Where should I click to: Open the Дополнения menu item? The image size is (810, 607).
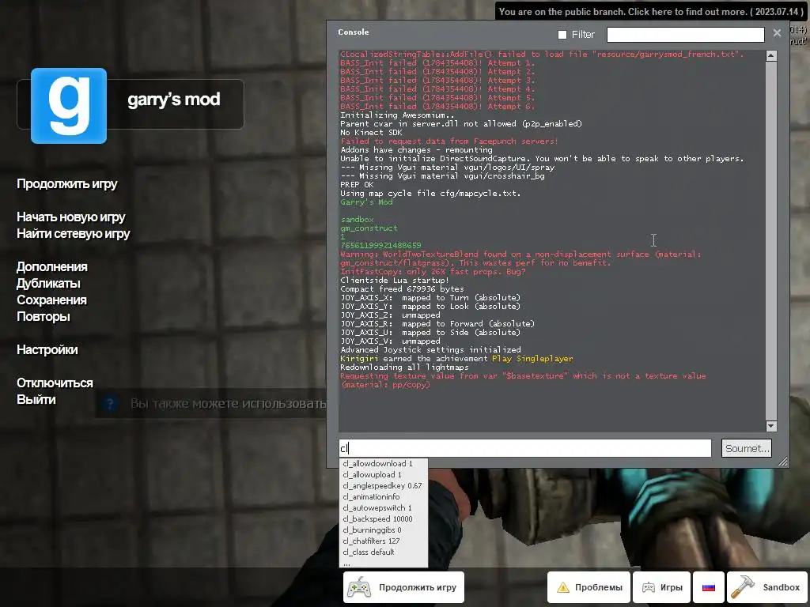click(x=52, y=267)
